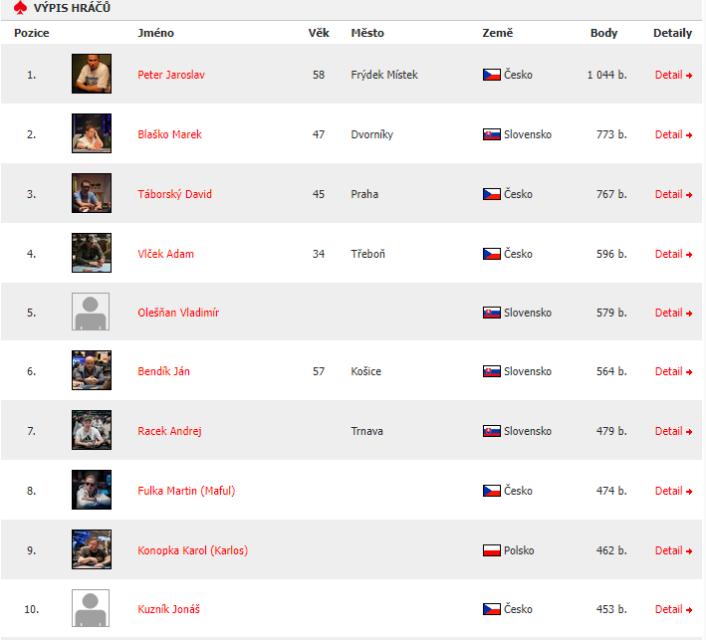Image resolution: width=706 pixels, height=640 pixels.
Task: Open Detail for Olešňan Vladimír
Action: [673, 313]
